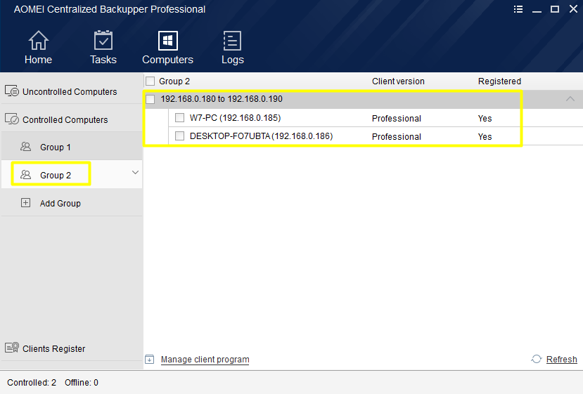Click the AOMEI Centralized Backupper Professional title
The height and width of the screenshot is (394, 583).
coord(109,9)
